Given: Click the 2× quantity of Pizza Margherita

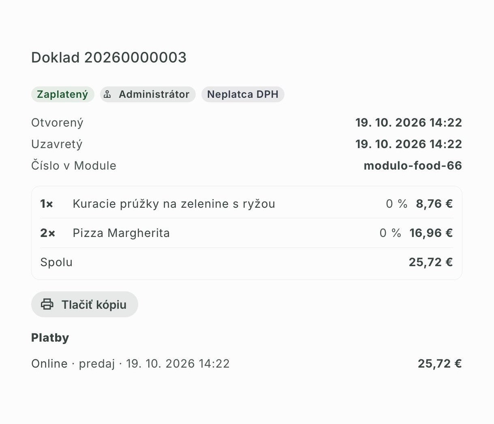Looking at the screenshot, I should [x=47, y=233].
